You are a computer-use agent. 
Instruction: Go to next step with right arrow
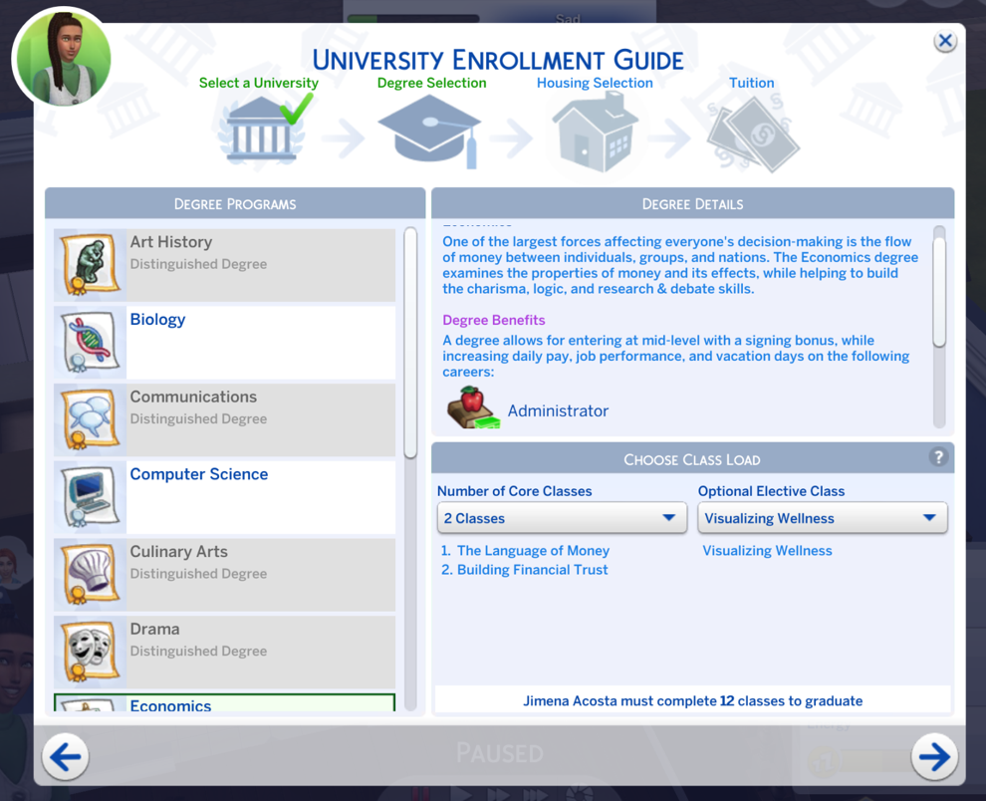pos(934,756)
